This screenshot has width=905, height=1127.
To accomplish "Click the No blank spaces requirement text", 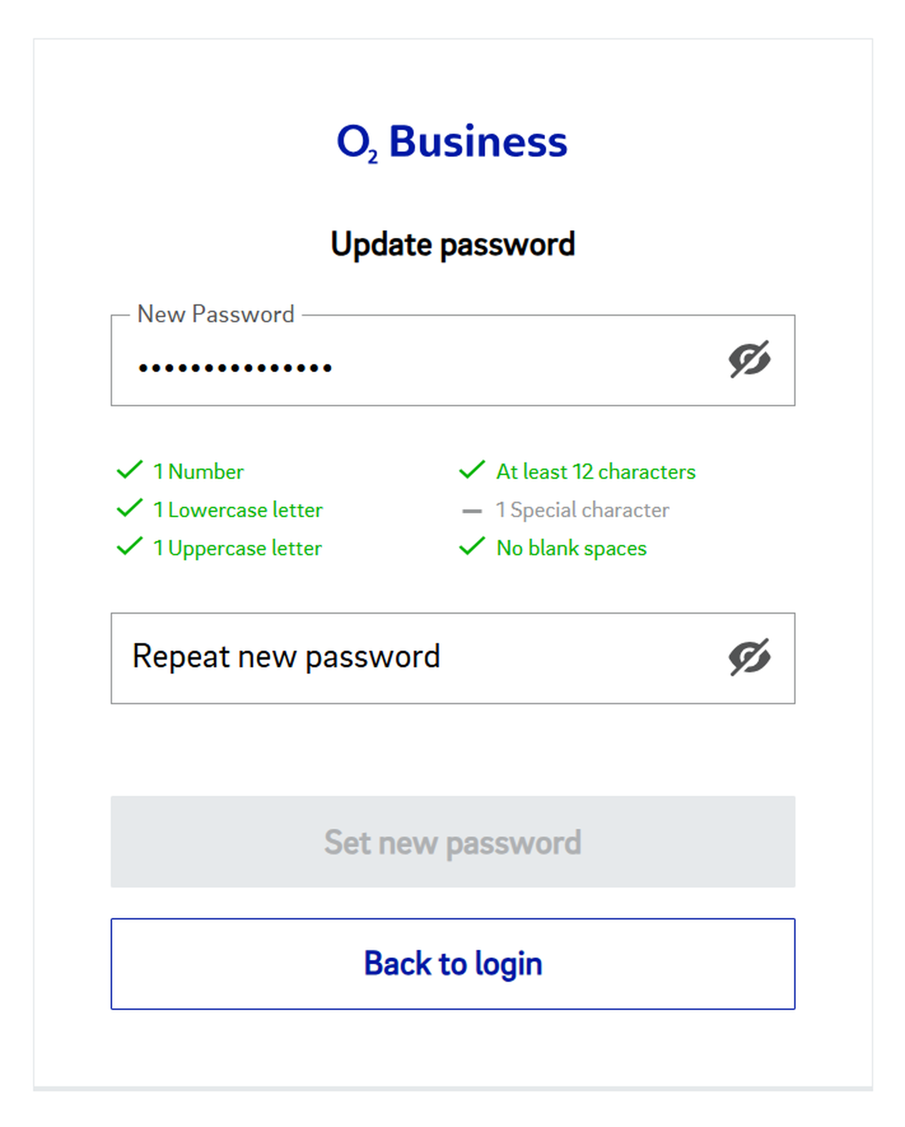I will click(571, 548).
